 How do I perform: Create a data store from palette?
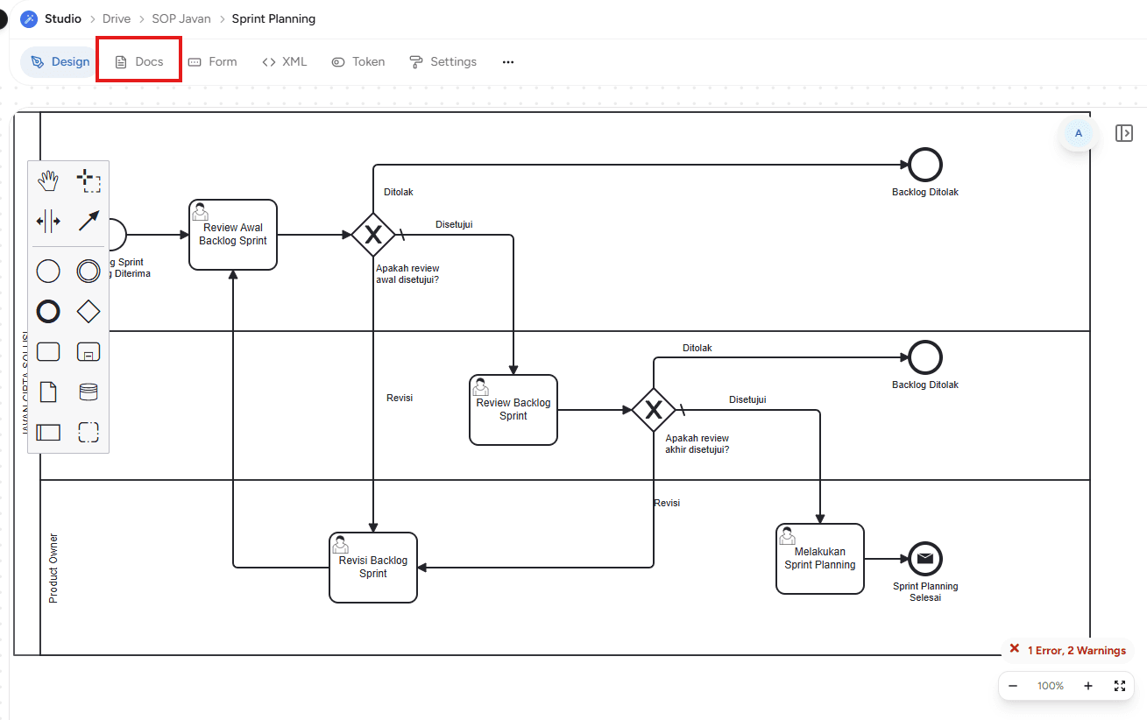89,392
